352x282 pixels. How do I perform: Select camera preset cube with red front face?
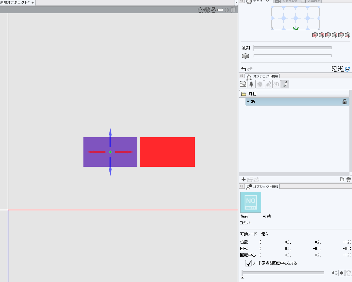(x=315, y=35)
